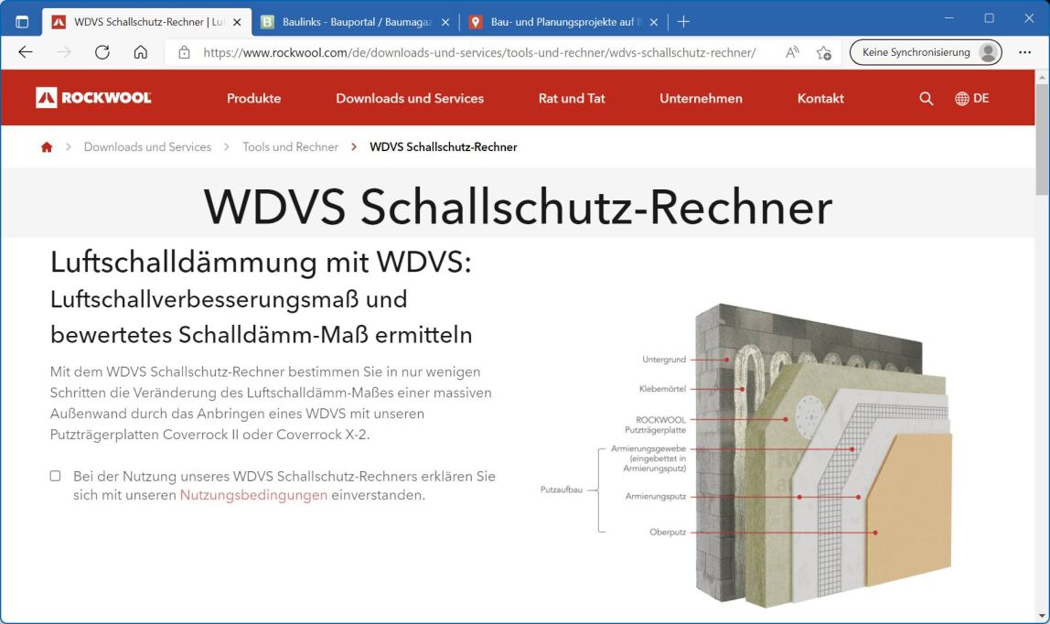This screenshot has height=624, width=1050.
Task: Add page to favorites star icon
Action: pyautogui.click(x=824, y=52)
